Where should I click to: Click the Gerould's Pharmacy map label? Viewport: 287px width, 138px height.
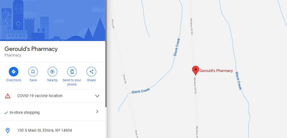[216, 71]
